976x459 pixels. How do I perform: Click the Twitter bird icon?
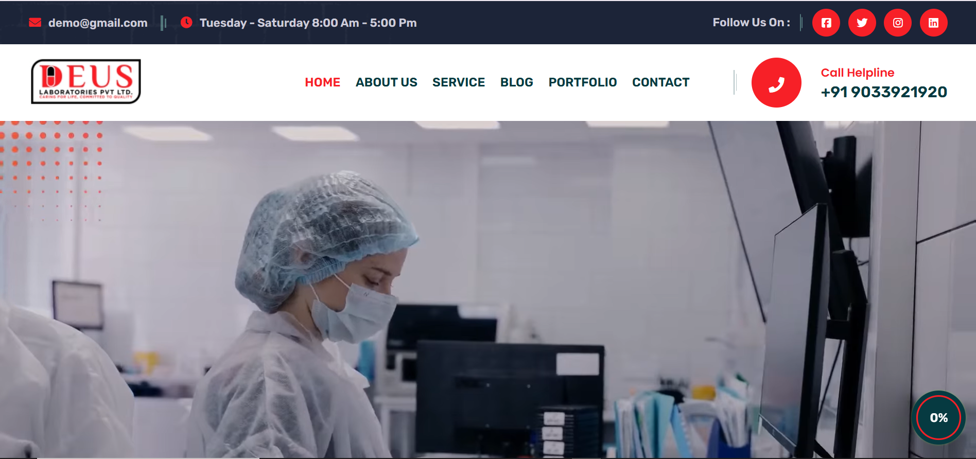click(x=862, y=23)
